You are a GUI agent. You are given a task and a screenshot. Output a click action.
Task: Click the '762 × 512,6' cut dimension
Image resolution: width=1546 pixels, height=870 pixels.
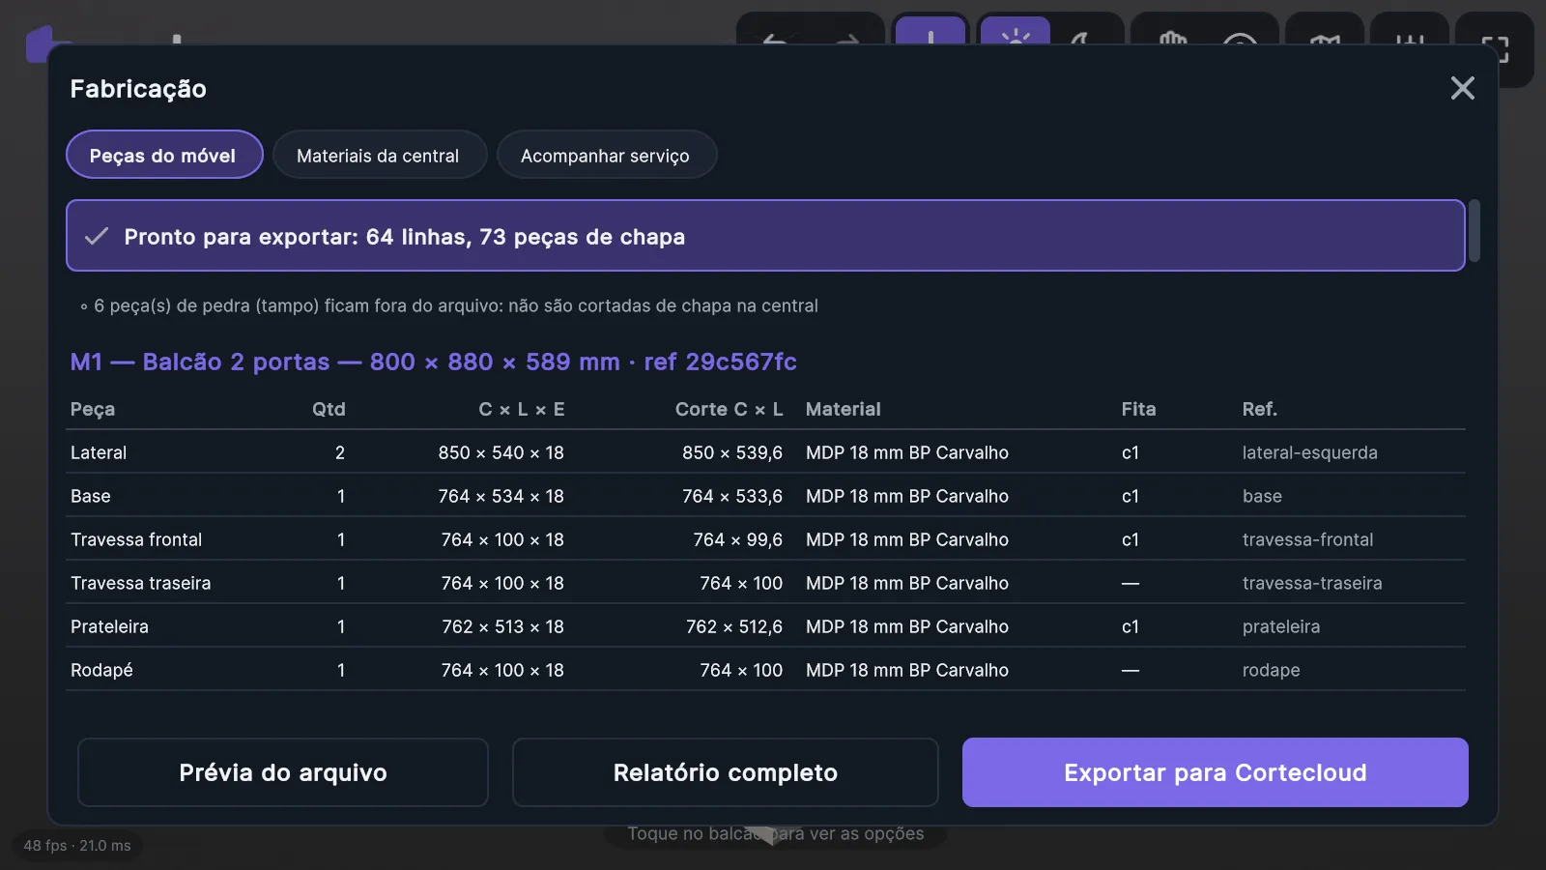pyautogui.click(x=734, y=625)
